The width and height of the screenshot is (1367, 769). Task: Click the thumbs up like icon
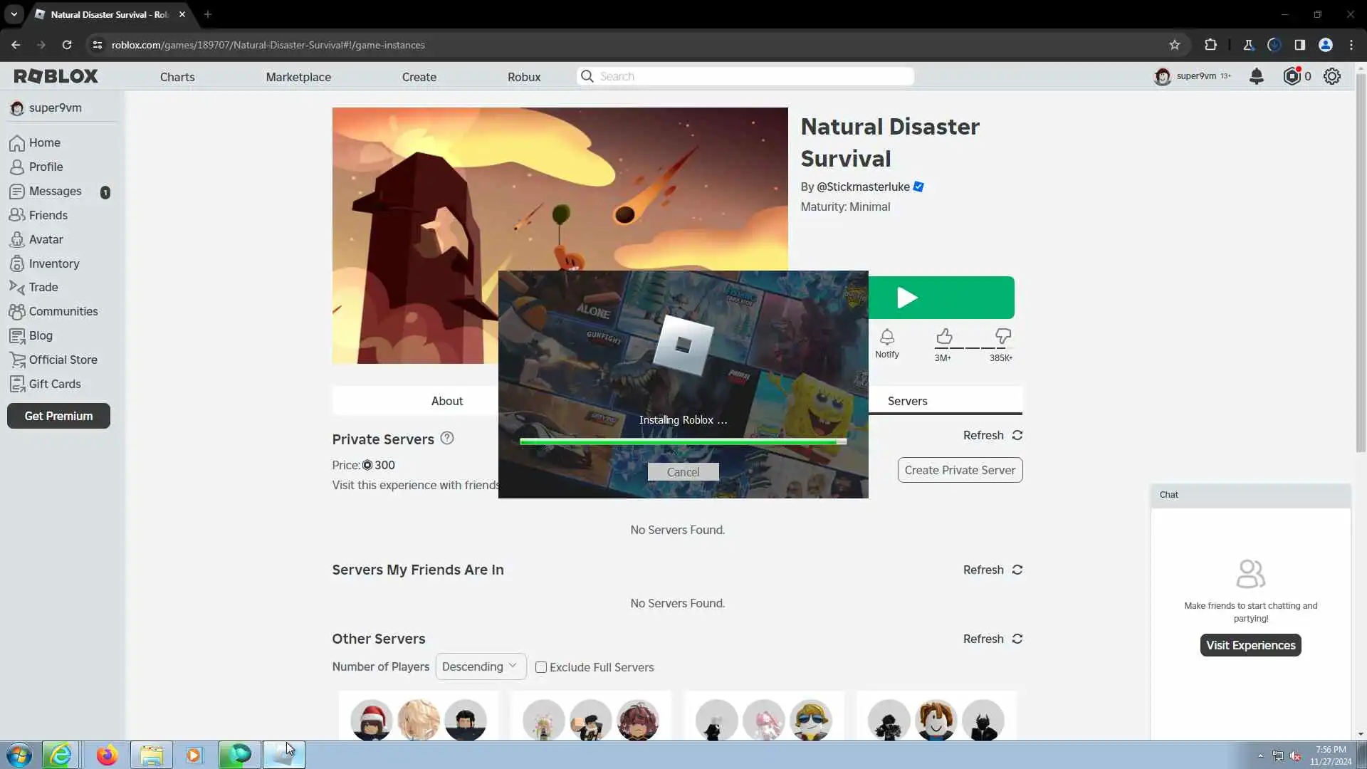944,336
